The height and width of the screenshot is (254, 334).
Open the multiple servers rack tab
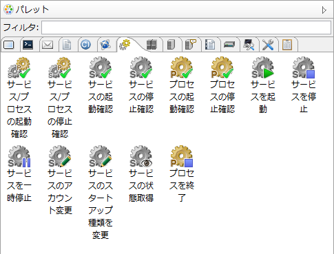(152, 45)
